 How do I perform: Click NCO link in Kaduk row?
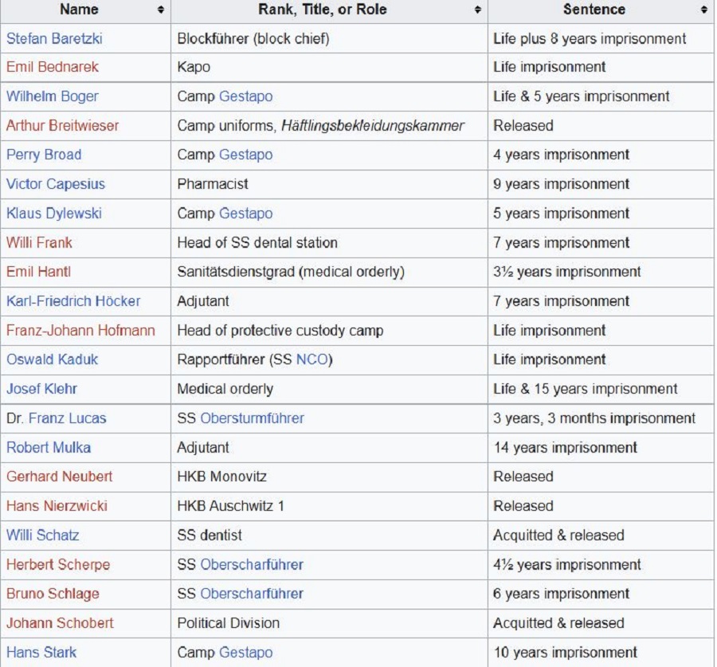pyautogui.click(x=311, y=359)
